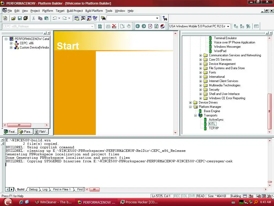Switch to the FileView tab
The height and width of the screenshot is (206, 274).
coord(41,131)
